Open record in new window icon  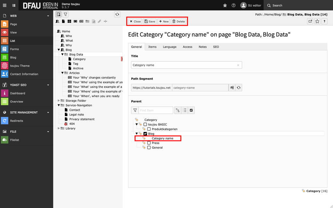tap(310, 21)
